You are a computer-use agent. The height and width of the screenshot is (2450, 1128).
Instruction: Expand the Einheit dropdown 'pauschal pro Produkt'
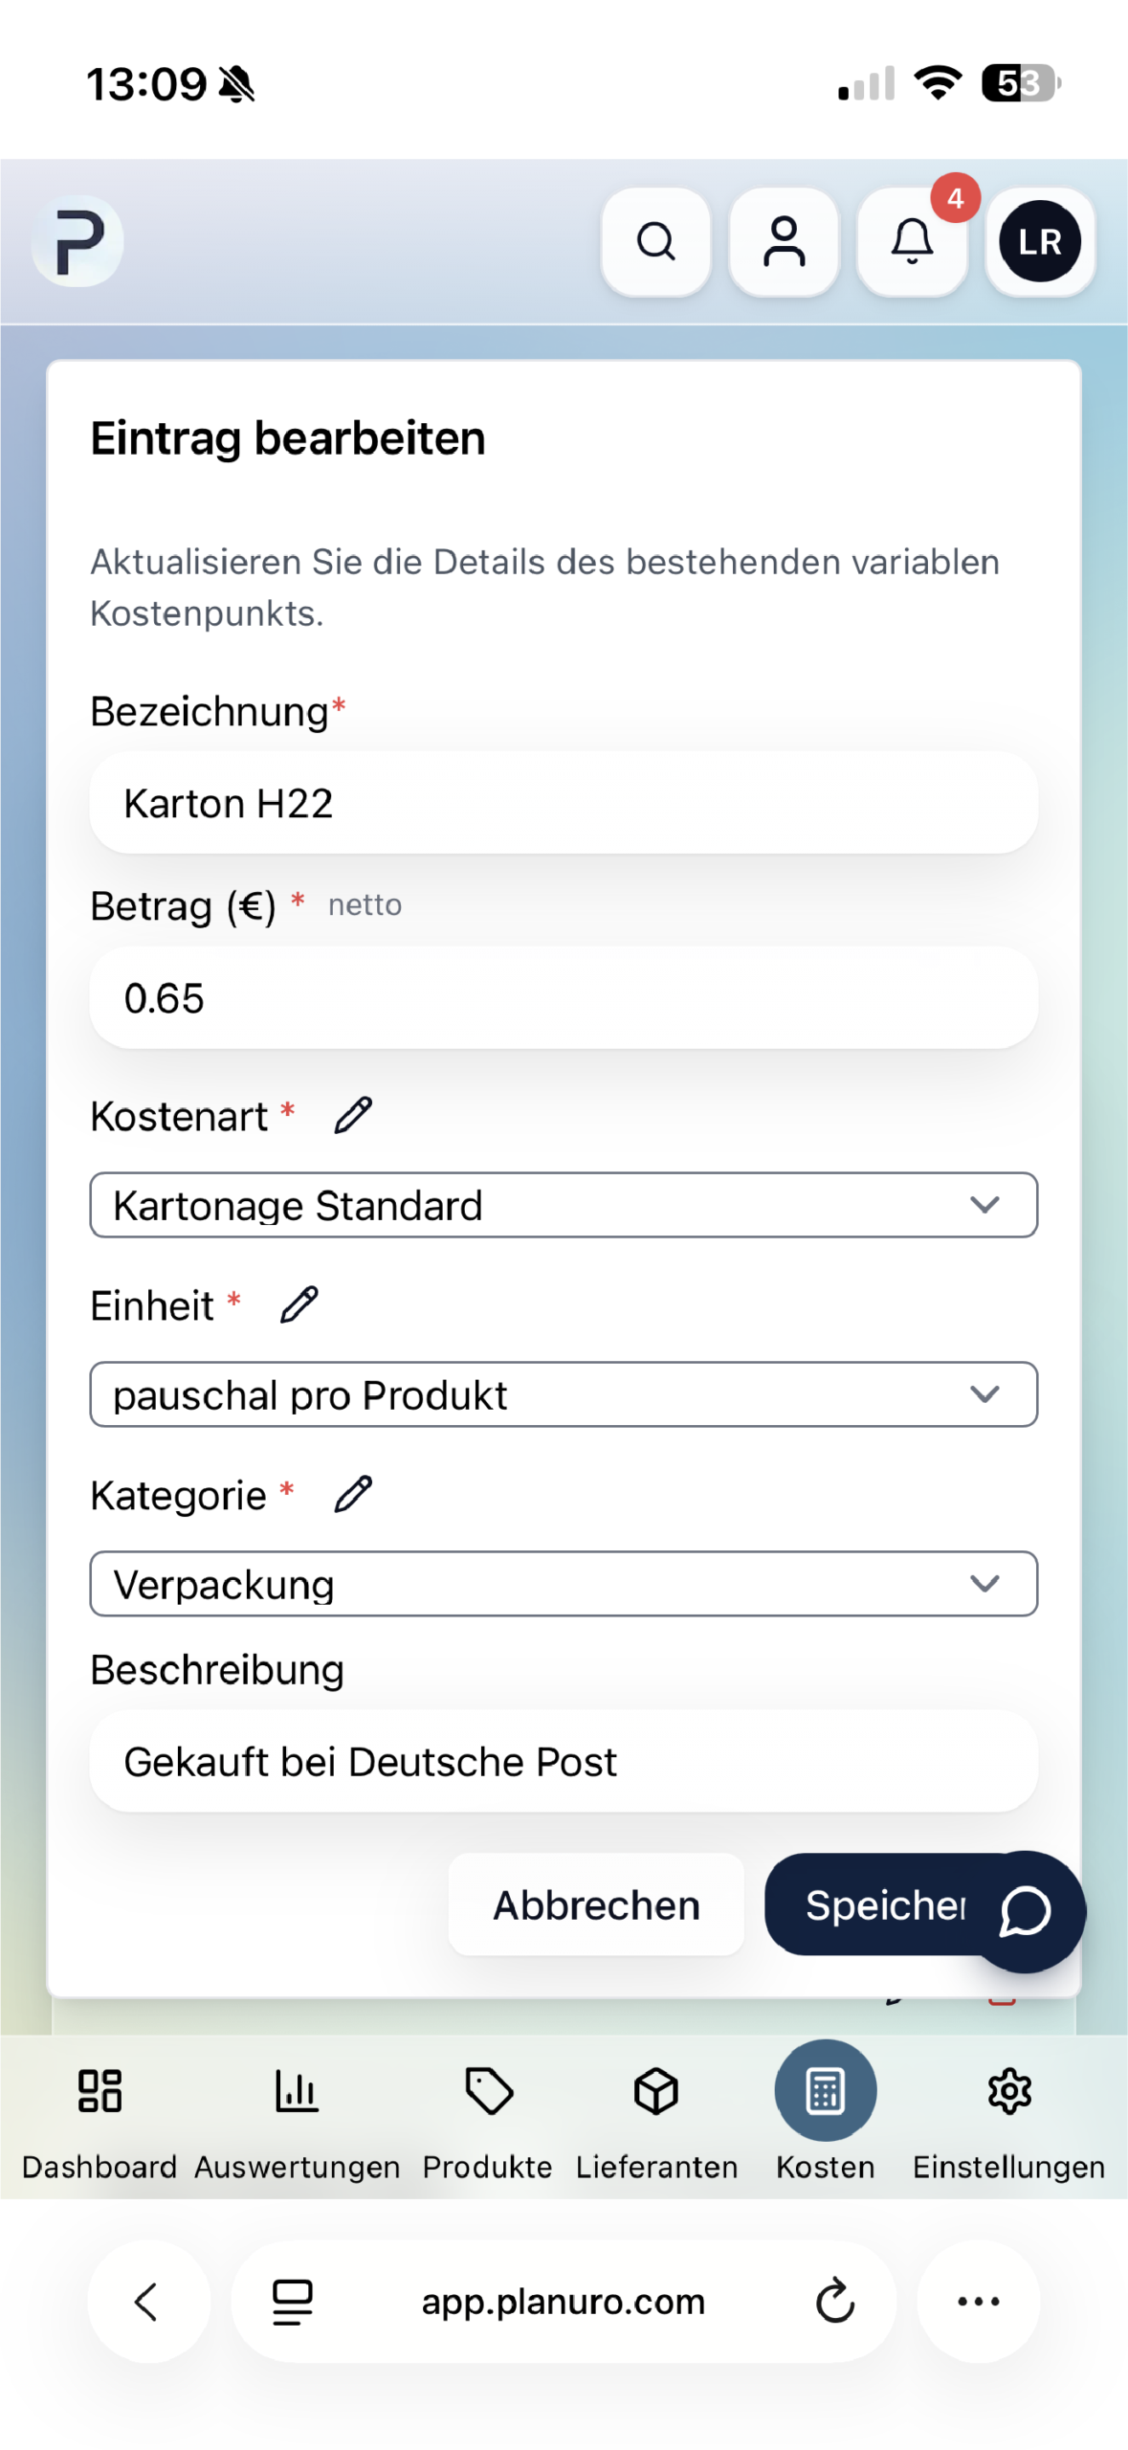564,1394
